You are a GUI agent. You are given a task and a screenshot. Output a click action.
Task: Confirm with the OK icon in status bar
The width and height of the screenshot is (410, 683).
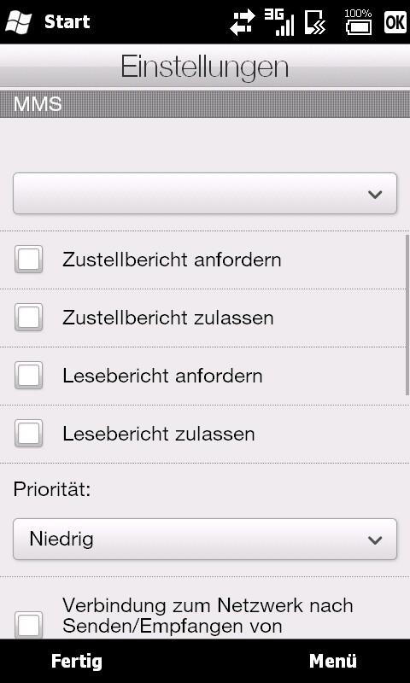pos(395,22)
